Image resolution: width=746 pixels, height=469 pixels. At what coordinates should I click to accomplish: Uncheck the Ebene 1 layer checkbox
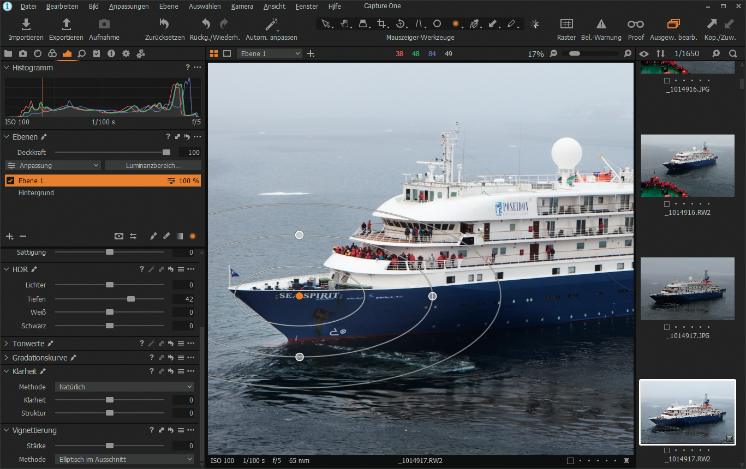pyautogui.click(x=10, y=181)
